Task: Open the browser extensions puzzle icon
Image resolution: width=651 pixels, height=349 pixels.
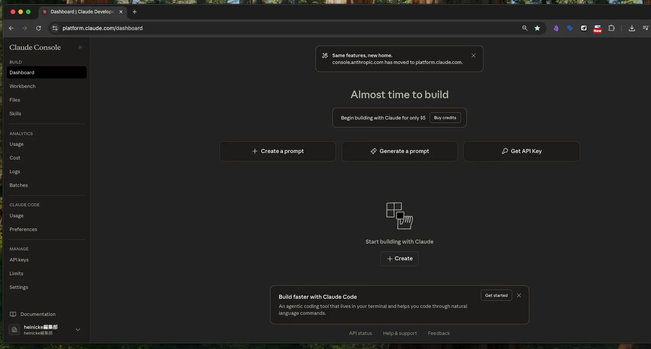Action: pos(611,28)
